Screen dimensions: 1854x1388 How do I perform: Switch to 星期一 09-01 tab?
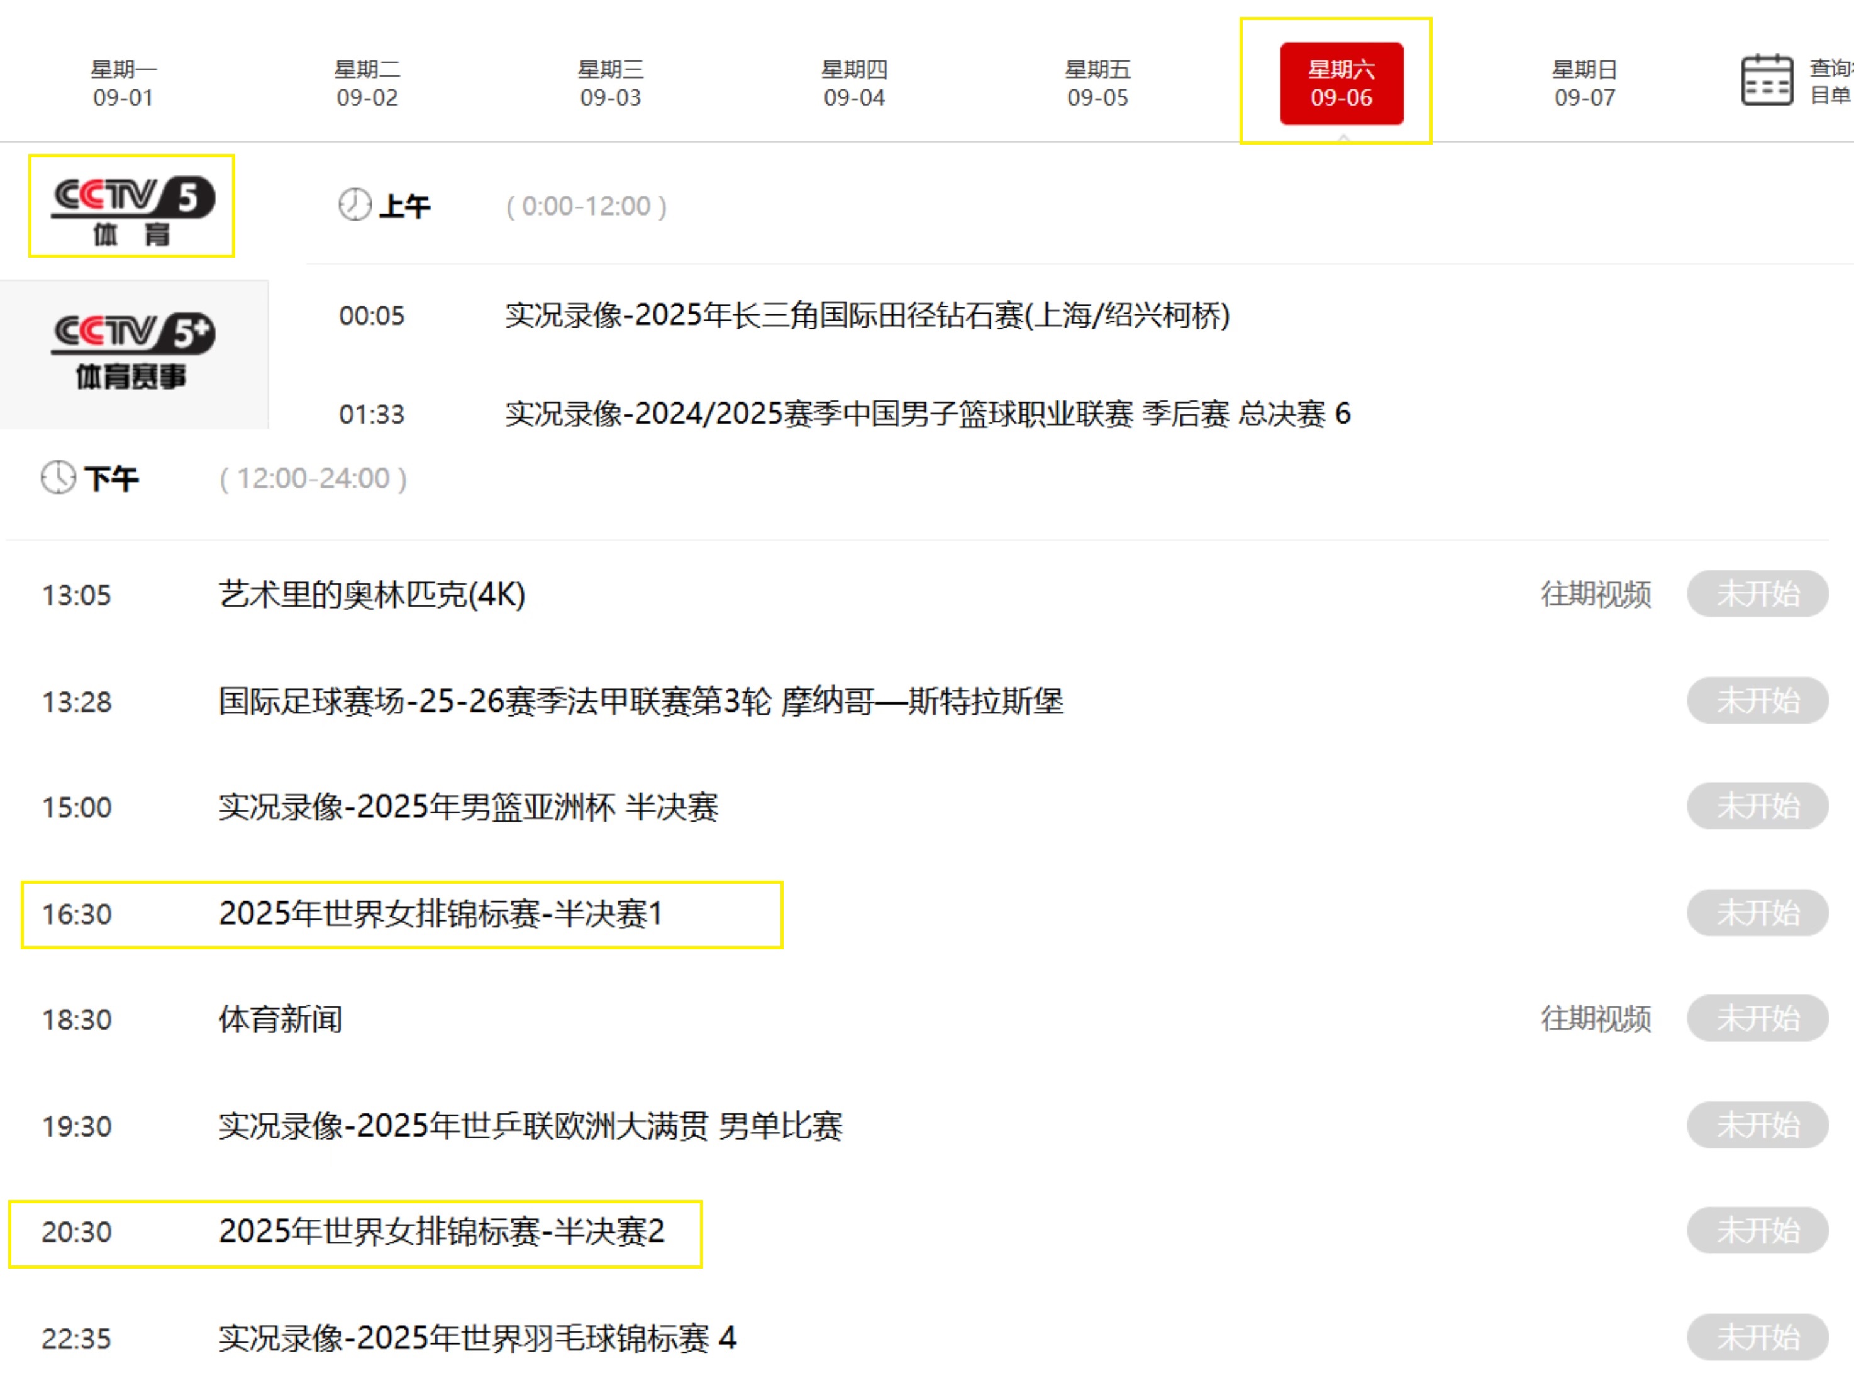pyautogui.click(x=123, y=83)
